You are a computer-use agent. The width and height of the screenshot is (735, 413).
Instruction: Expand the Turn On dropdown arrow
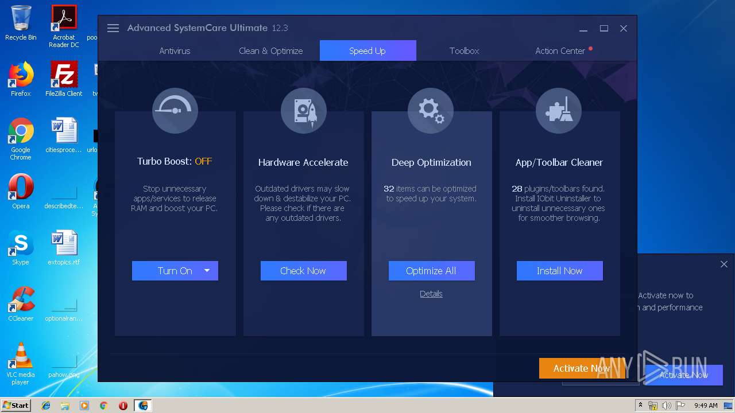point(207,271)
